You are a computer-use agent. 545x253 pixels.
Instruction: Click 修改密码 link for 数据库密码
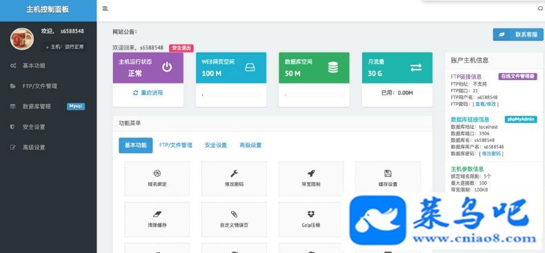(491, 153)
